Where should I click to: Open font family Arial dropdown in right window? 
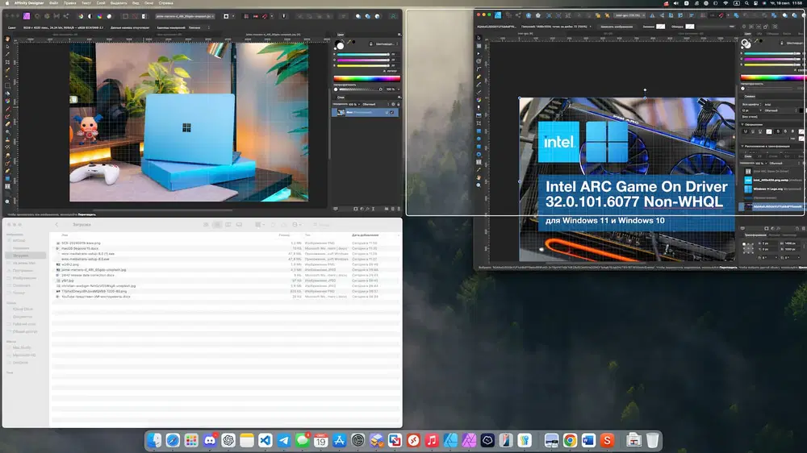coord(783,104)
